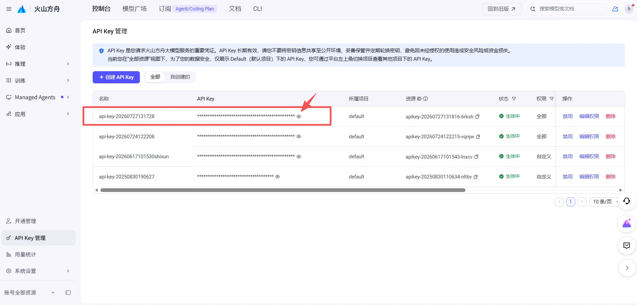Open the AI assistant floating icon
This screenshot has height=305, width=637.
[x=627, y=223]
